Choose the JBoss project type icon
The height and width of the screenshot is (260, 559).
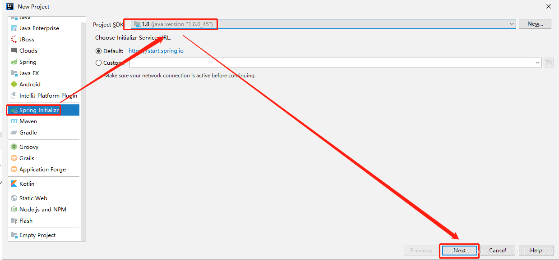pyautogui.click(x=14, y=39)
